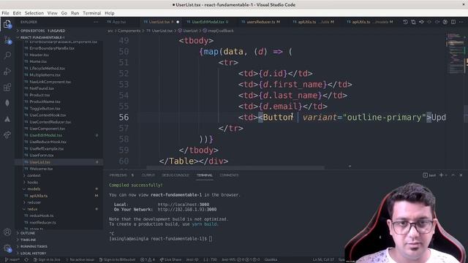
Task: Click the Components breadcrumb segment
Action: click(x=129, y=31)
